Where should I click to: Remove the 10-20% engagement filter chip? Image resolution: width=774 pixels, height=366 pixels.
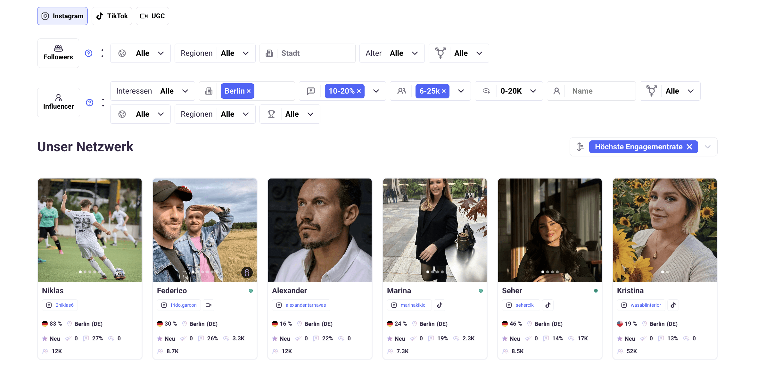tap(359, 91)
